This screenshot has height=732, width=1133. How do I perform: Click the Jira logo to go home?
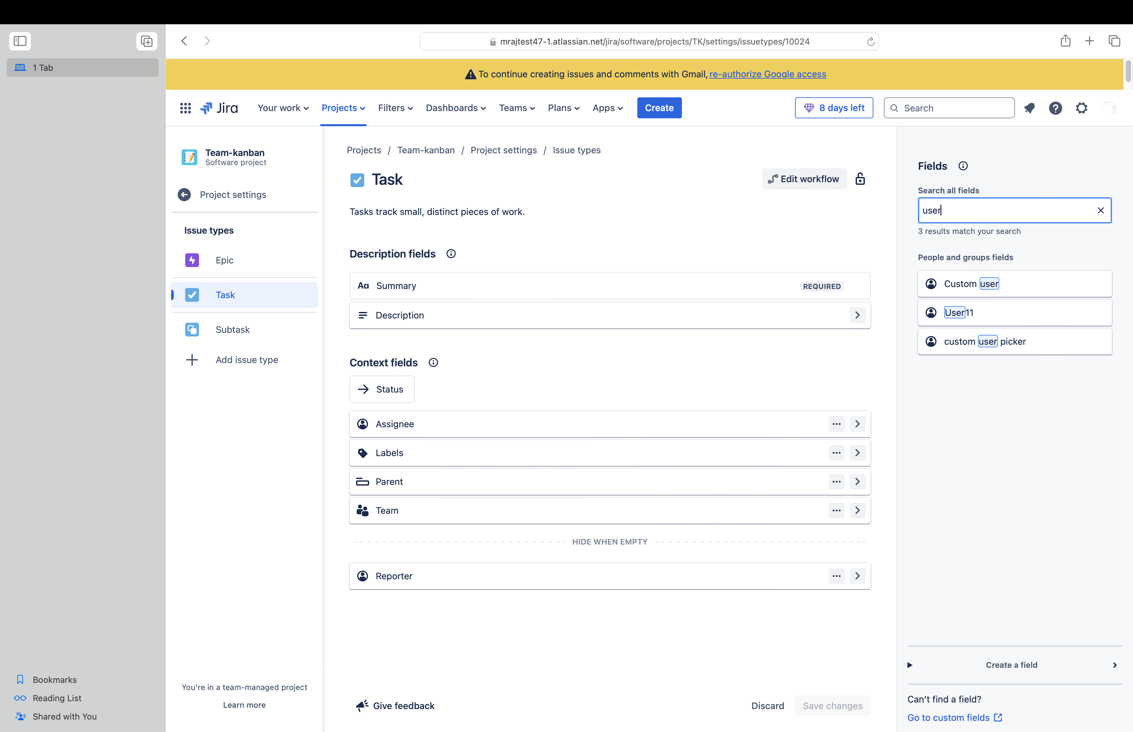pyautogui.click(x=219, y=108)
